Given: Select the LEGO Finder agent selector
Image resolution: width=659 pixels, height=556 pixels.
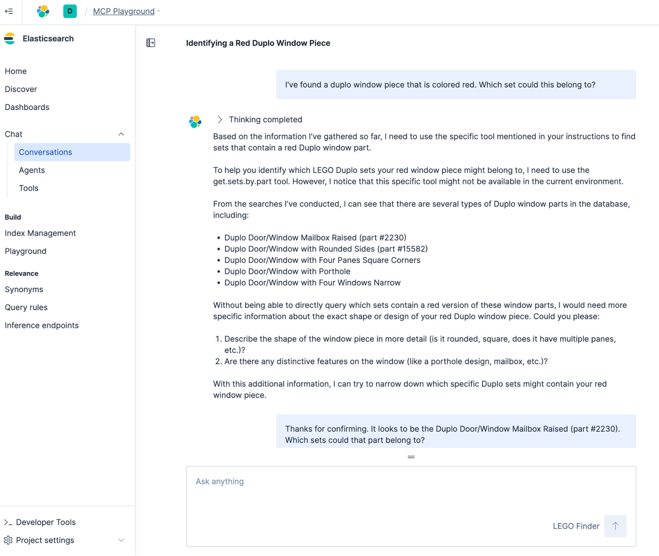Looking at the screenshot, I should click(576, 526).
